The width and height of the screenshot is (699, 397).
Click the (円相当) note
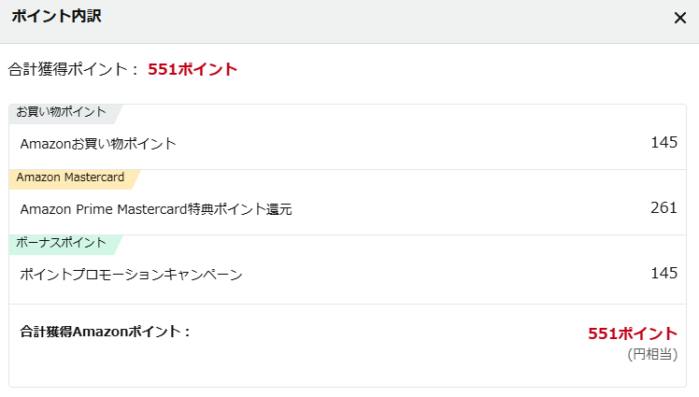651,354
